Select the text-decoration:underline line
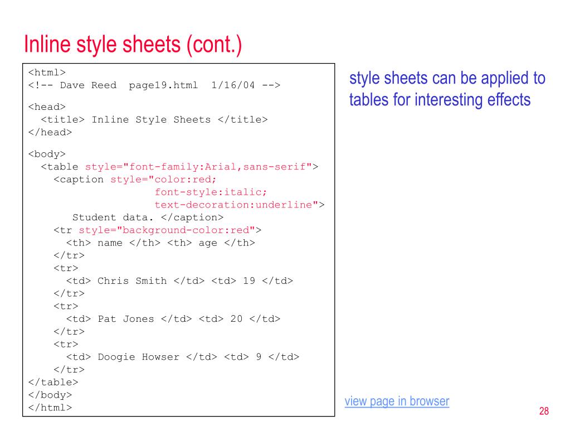 240,205
